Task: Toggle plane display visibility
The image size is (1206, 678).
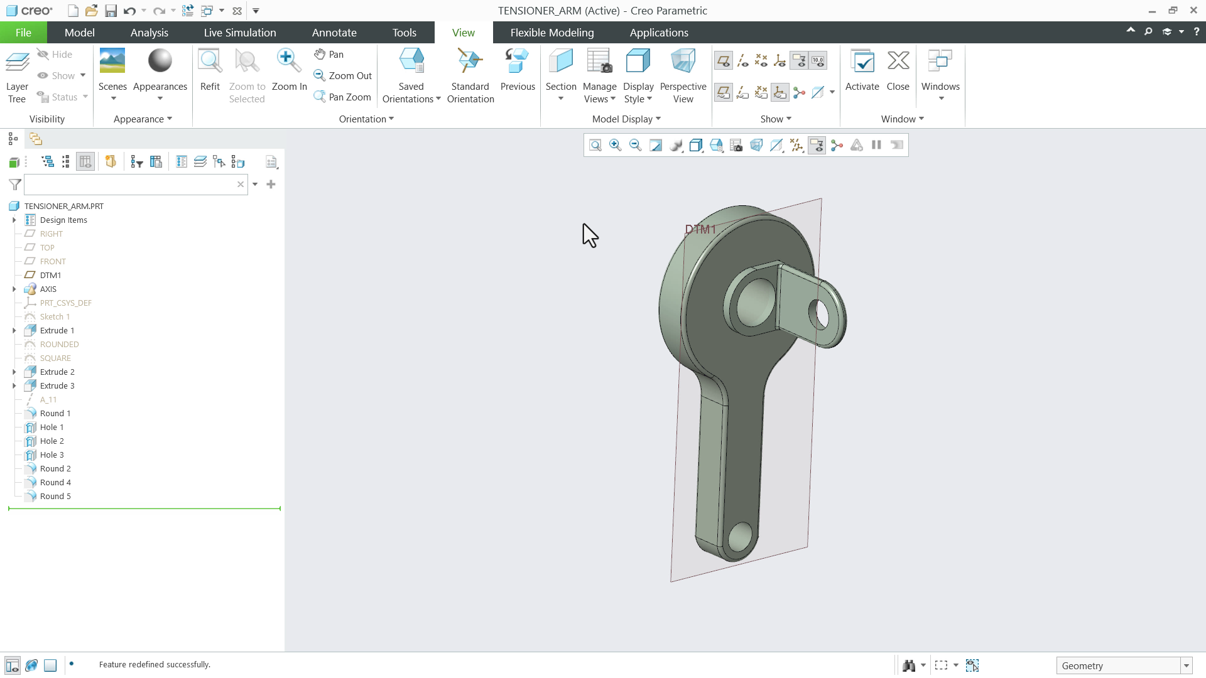Action: tap(723, 60)
